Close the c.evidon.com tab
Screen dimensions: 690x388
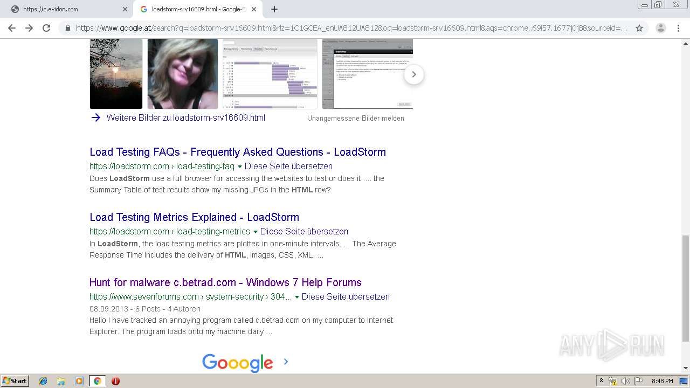(x=125, y=9)
